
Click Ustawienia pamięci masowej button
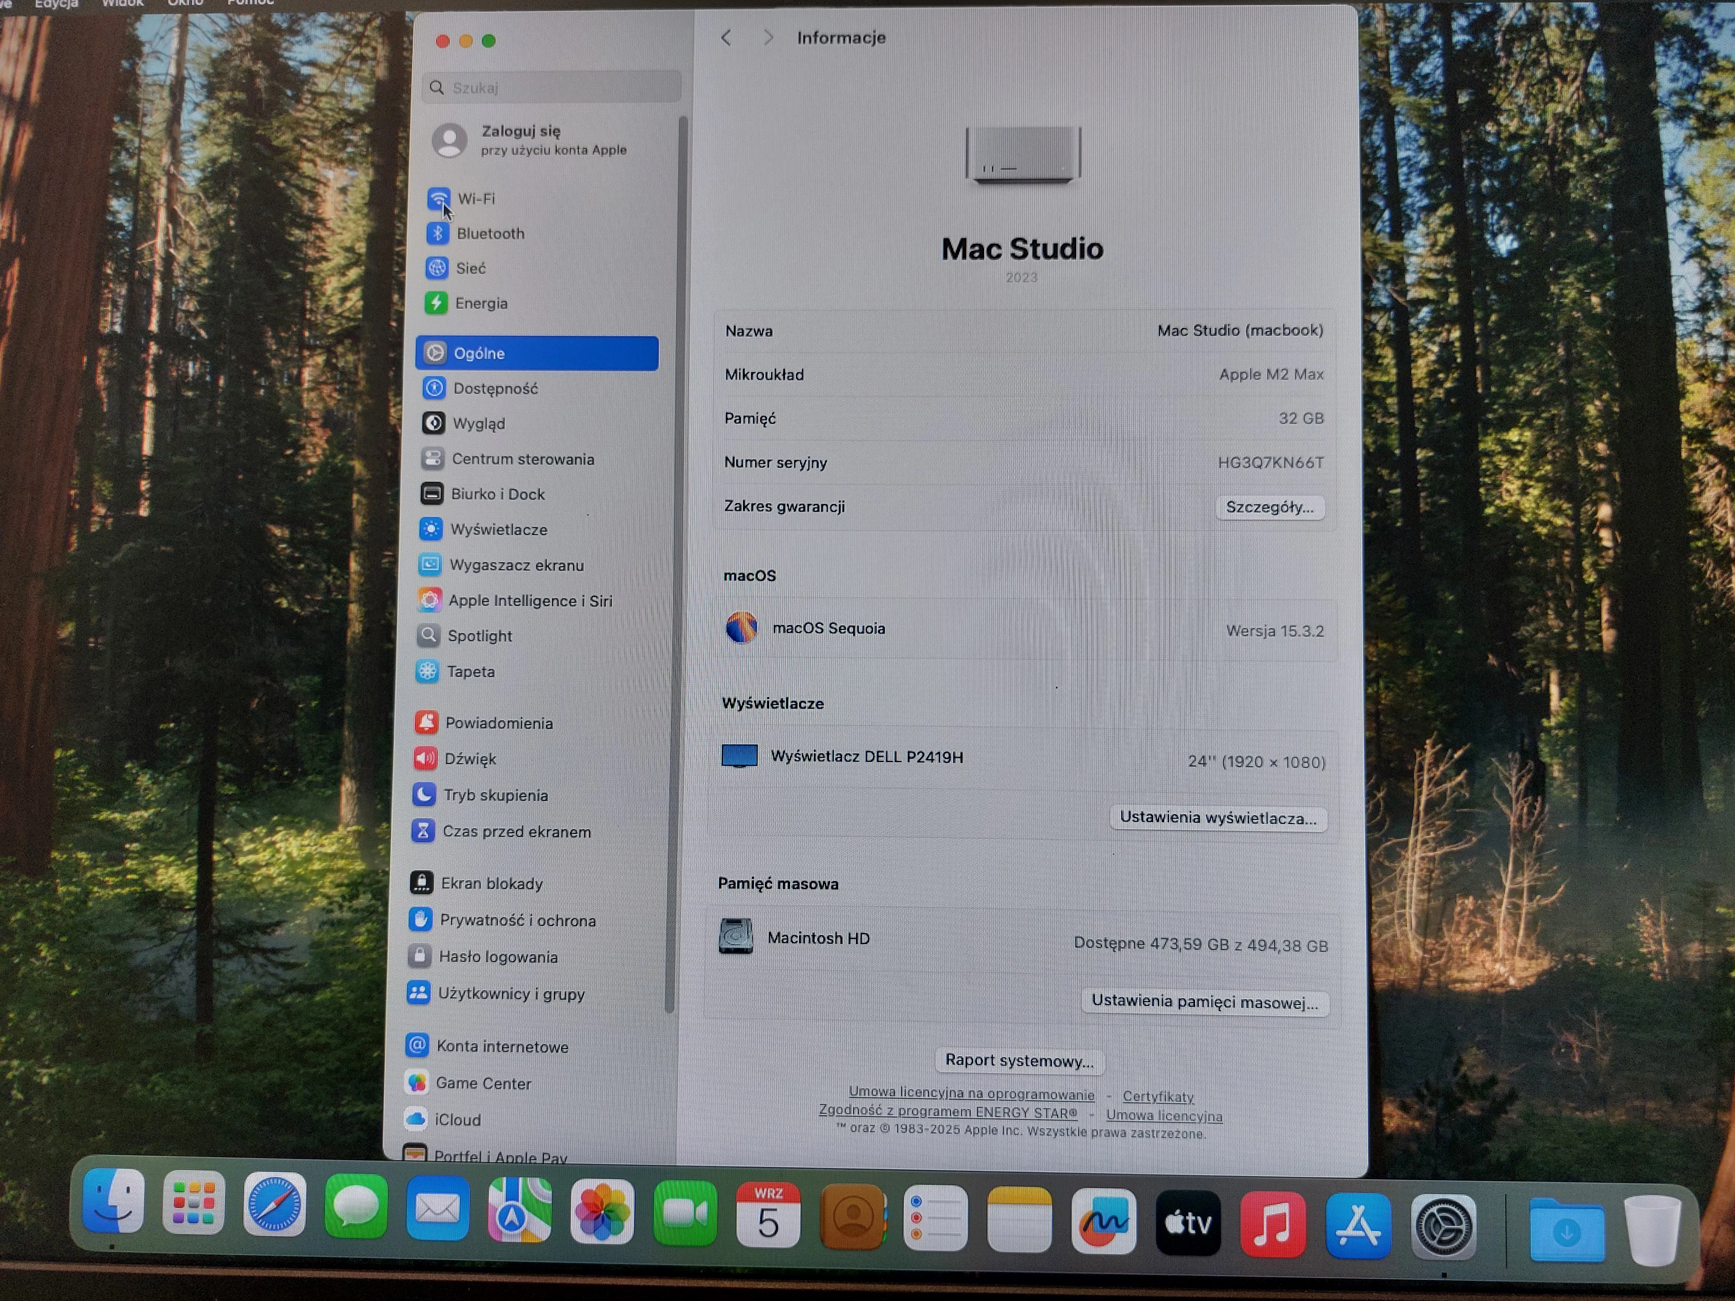(x=1205, y=1002)
